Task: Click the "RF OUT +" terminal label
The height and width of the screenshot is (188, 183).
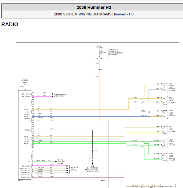Action: coord(27,144)
